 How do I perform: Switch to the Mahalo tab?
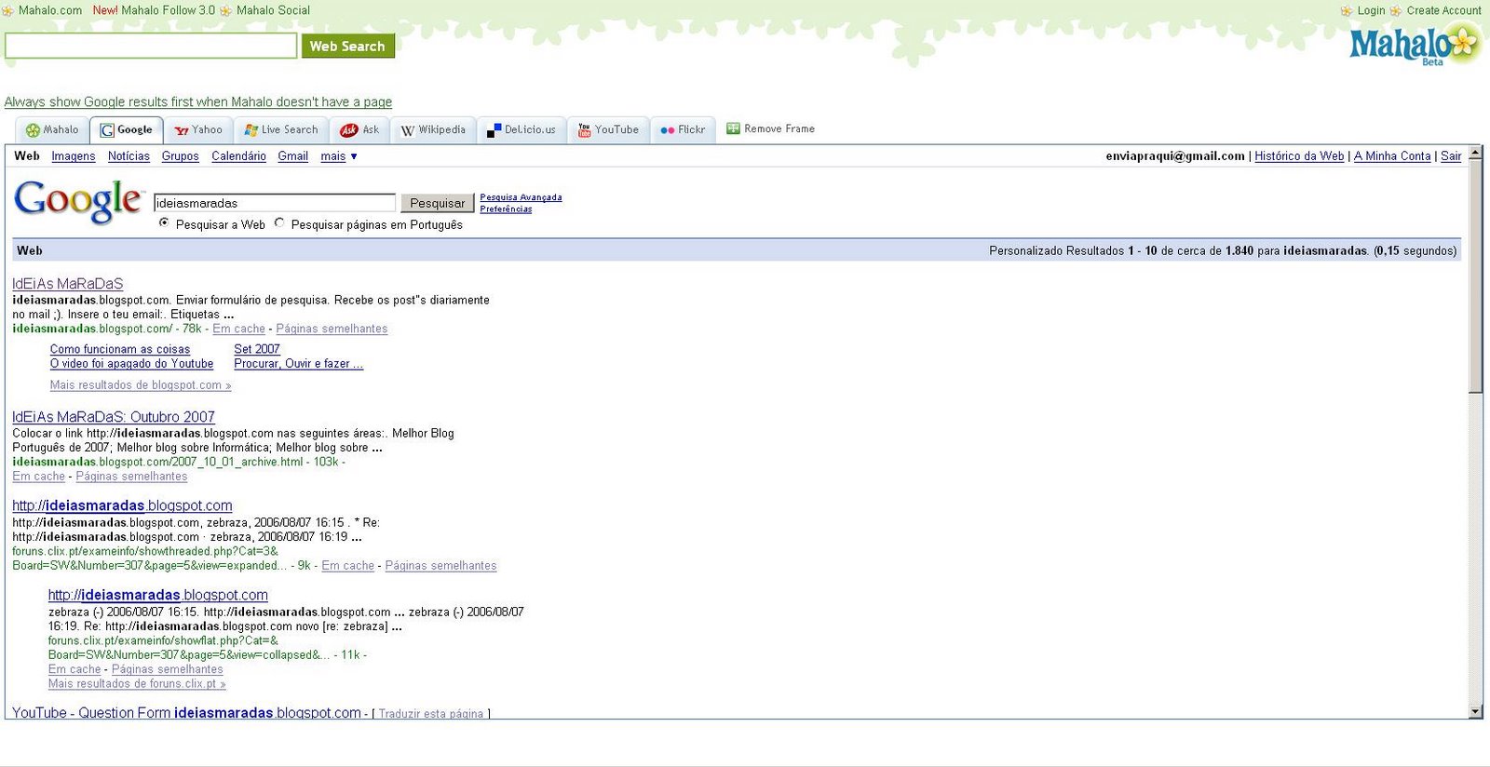point(52,130)
